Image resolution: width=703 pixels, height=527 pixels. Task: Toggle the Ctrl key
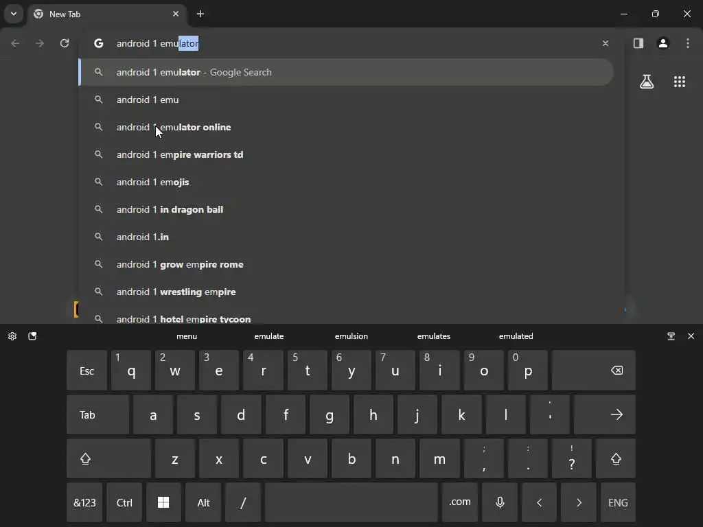124,502
